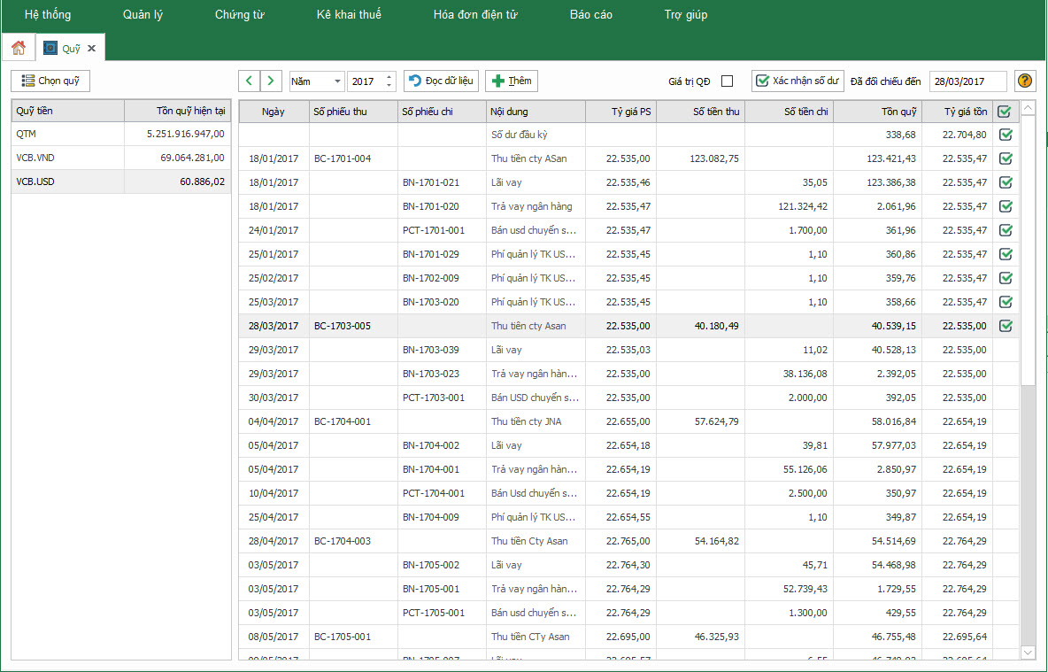Enable the Giá trị QĐ checkbox
This screenshot has width=1048, height=672.
[727, 81]
